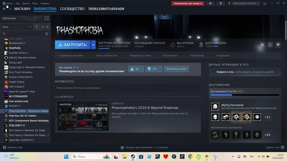The width and height of the screenshot is (287, 161).
Task: Click the download progress bar under ЗАГРУЗКА В ОЧЕРЕДИ
Action: 104,48
